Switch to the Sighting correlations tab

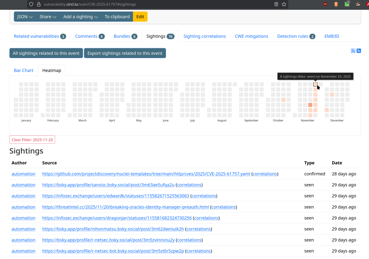click(x=204, y=36)
